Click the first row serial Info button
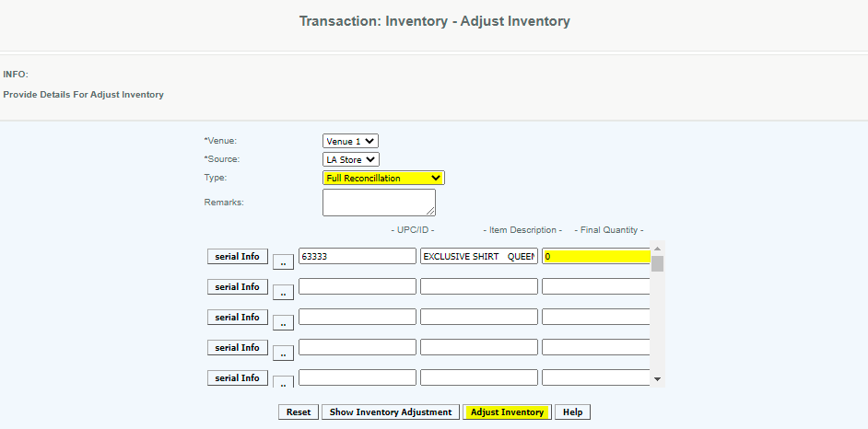 [x=238, y=256]
